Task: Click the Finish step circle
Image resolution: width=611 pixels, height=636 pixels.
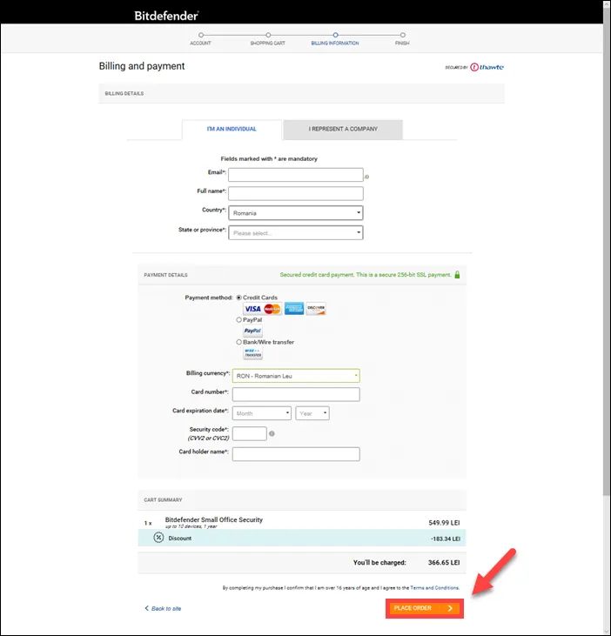Action: point(402,36)
